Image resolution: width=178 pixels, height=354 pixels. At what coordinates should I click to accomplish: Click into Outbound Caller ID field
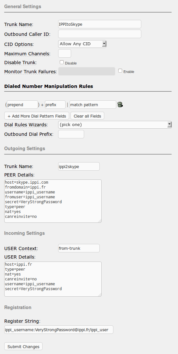(100, 34)
